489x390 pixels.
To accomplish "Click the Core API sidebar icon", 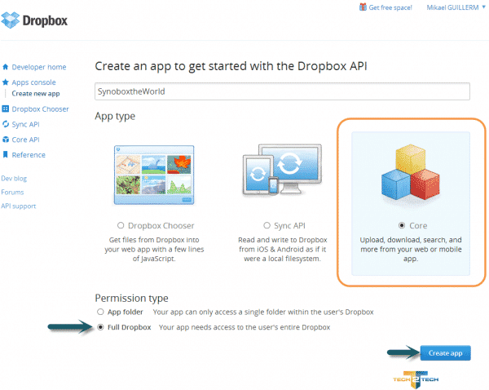I will pyautogui.click(x=6, y=140).
